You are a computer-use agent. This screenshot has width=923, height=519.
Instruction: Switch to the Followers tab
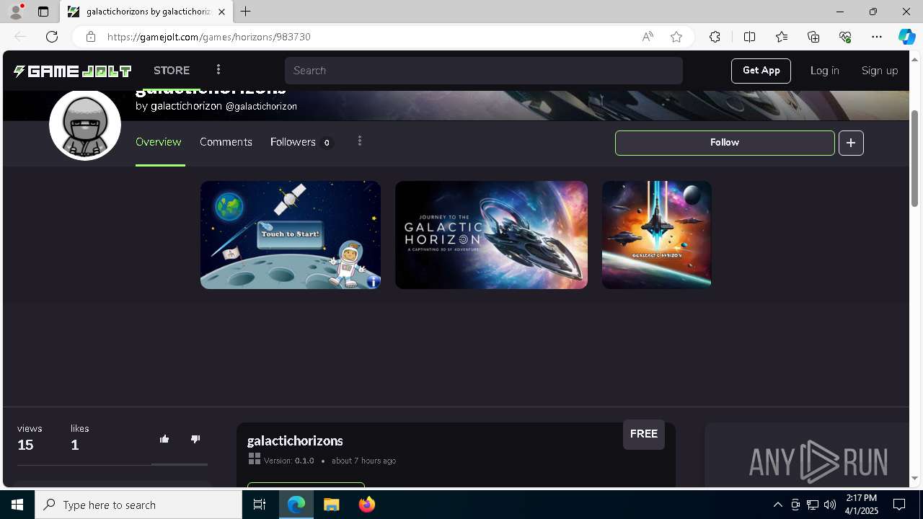click(x=301, y=142)
